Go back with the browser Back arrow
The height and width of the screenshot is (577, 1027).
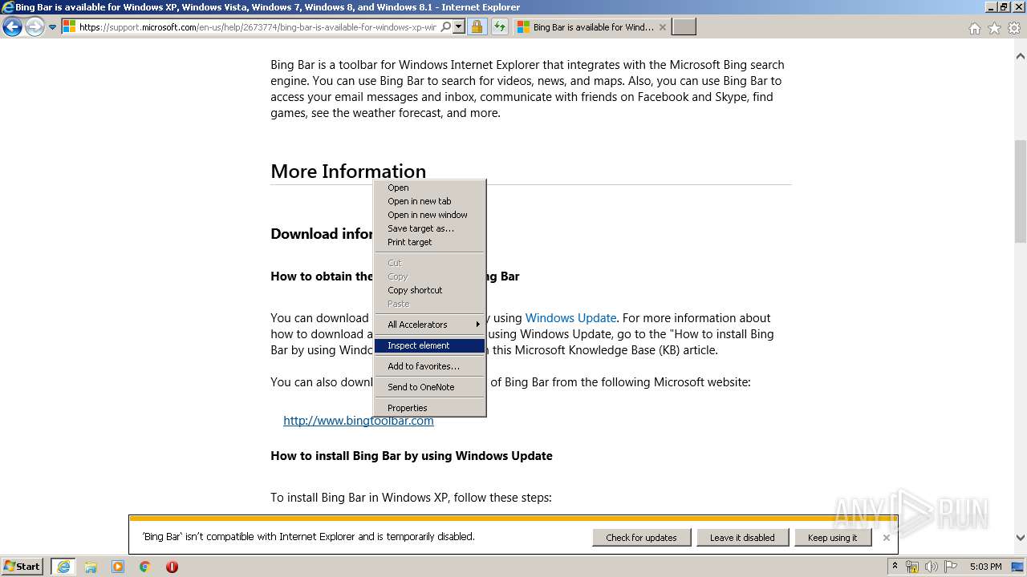tap(12, 27)
